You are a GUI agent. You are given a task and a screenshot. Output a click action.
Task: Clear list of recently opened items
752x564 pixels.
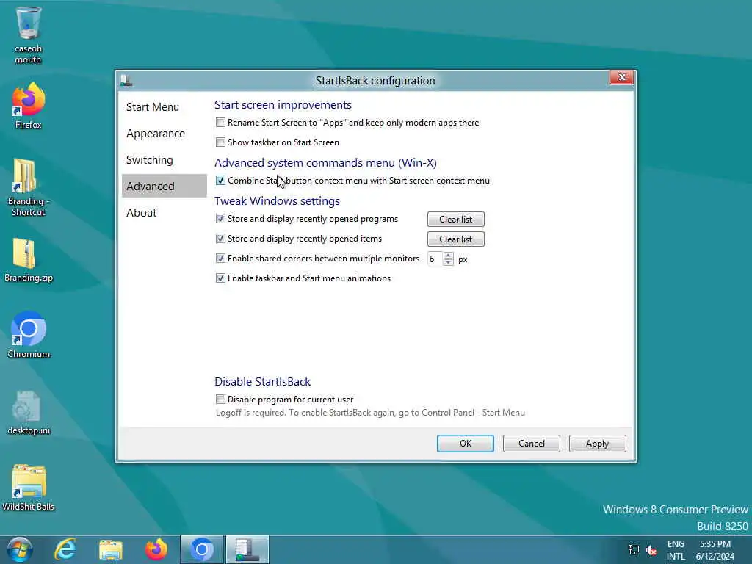click(x=455, y=239)
